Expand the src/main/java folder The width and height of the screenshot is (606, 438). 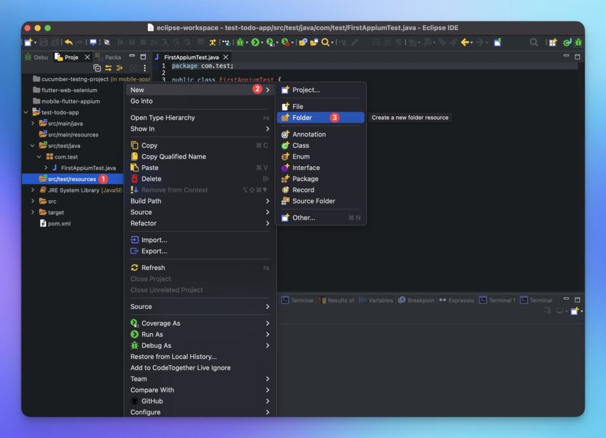(x=33, y=123)
